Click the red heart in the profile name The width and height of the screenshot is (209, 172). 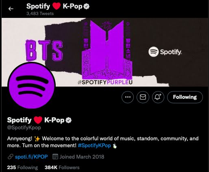(x=38, y=120)
